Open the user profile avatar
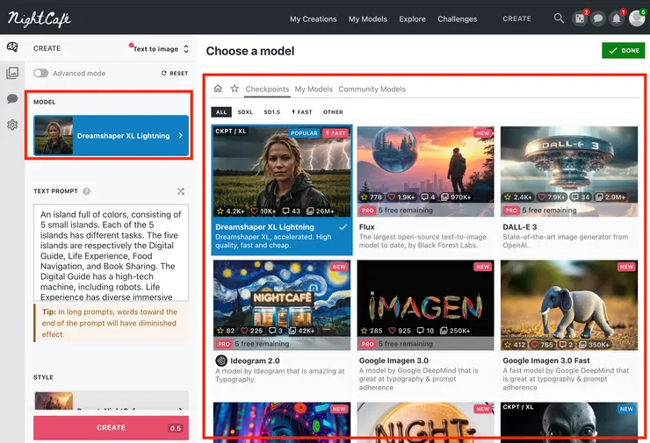 (x=637, y=18)
